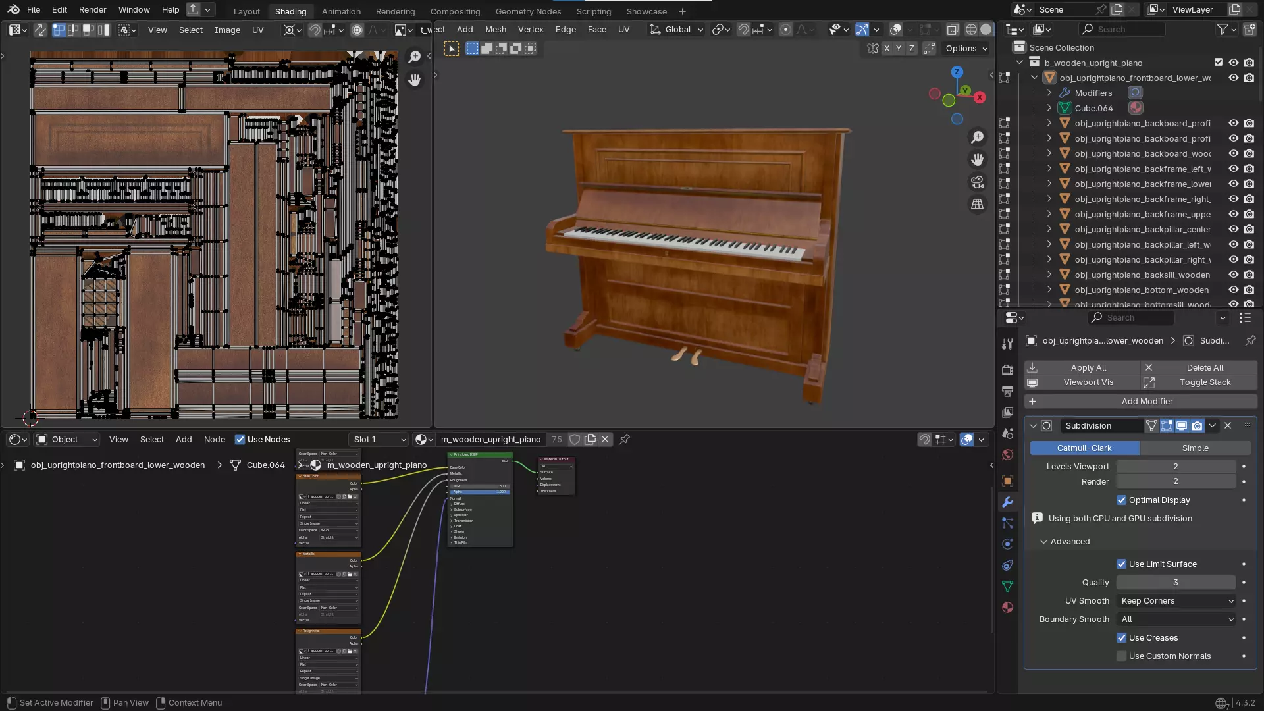Toggle Use Nodes checkbox
The image size is (1264, 711).
240,439
